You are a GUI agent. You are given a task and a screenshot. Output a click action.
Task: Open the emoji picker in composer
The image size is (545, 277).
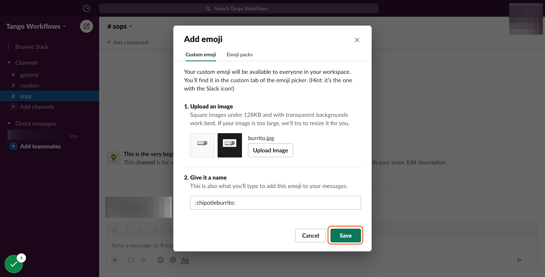(160, 260)
